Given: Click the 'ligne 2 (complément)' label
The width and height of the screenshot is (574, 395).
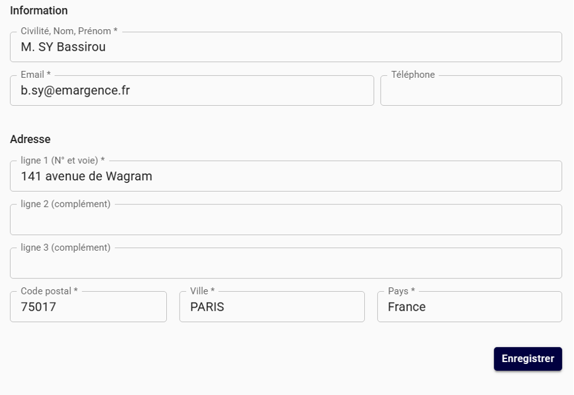Looking at the screenshot, I should coord(65,204).
